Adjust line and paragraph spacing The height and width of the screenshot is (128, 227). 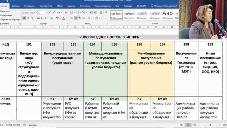coord(89,18)
